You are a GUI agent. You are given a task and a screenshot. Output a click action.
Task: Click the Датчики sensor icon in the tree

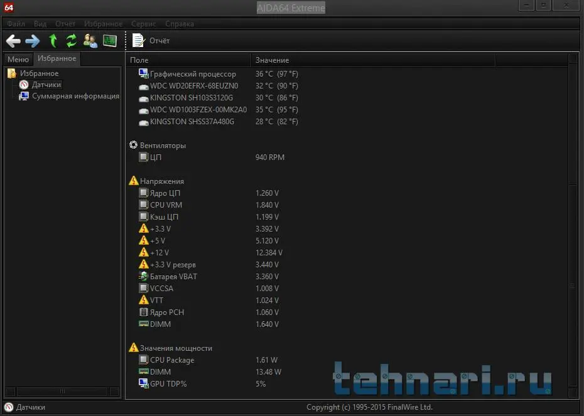click(x=24, y=85)
